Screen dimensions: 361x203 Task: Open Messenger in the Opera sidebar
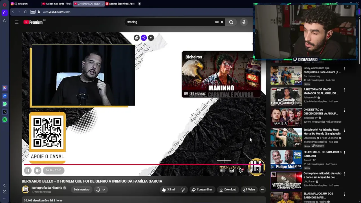coord(5,96)
